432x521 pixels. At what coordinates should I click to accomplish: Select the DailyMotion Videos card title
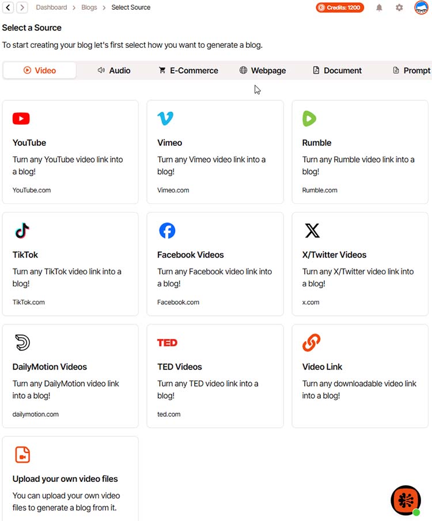(50, 367)
